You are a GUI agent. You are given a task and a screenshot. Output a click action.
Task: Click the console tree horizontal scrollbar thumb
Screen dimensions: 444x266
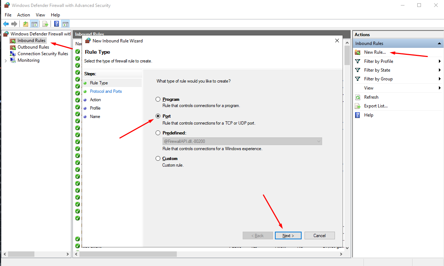(21, 254)
